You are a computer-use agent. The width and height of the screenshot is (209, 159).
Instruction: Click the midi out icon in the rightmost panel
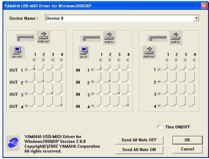pyautogui.click(x=149, y=52)
